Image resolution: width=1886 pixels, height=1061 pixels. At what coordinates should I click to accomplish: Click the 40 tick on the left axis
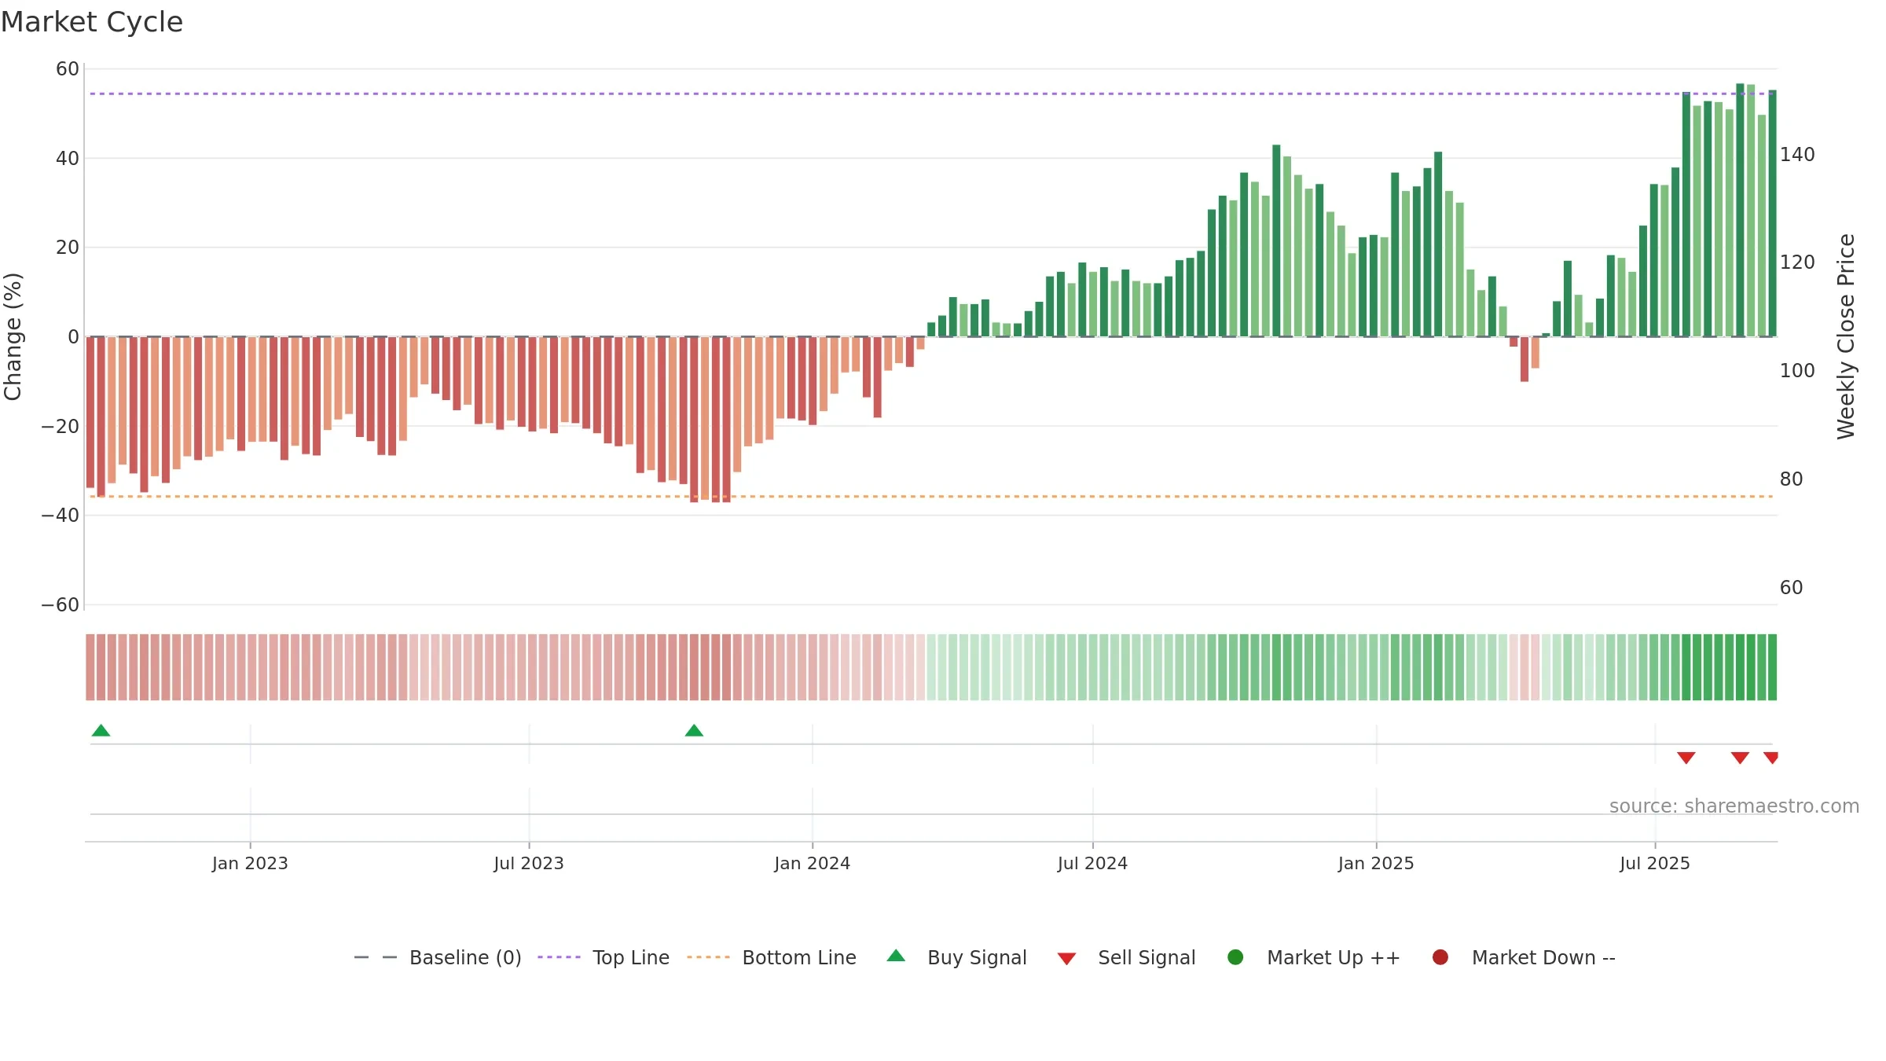(x=68, y=159)
